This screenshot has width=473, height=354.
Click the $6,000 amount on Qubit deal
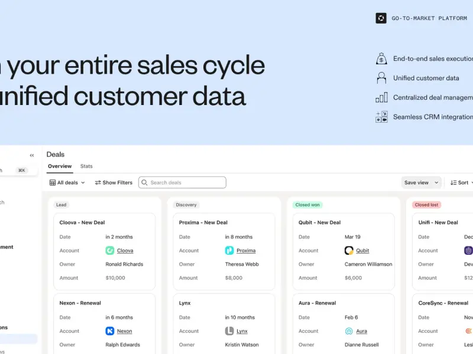click(353, 278)
